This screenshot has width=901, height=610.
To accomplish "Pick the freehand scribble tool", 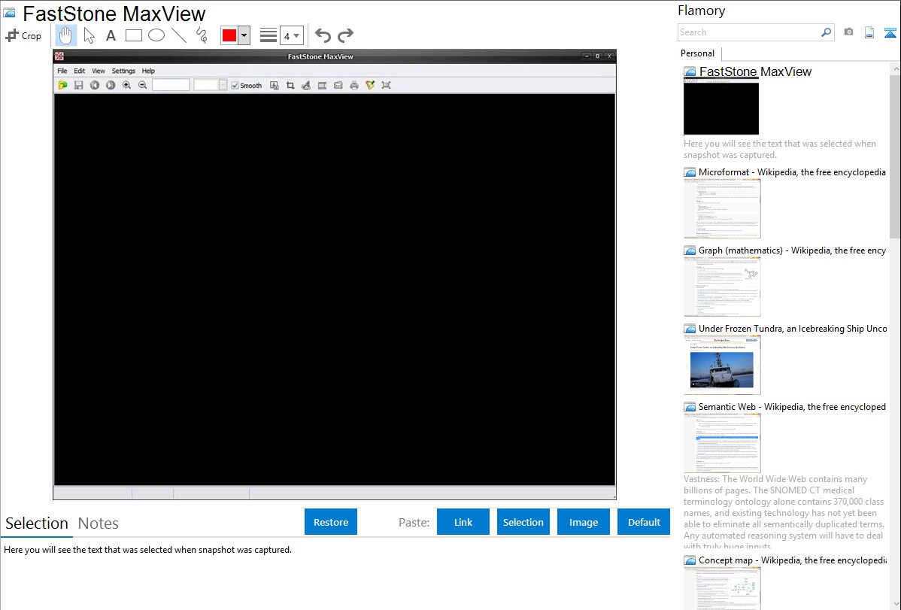I will [202, 35].
